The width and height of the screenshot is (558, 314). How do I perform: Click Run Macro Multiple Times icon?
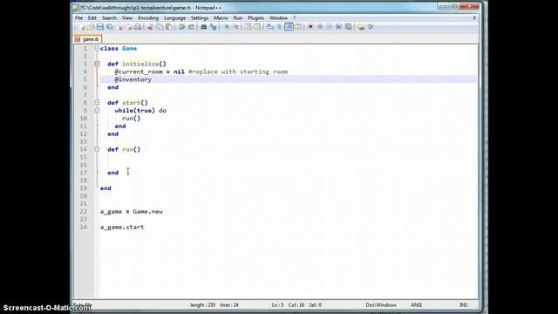339,27
